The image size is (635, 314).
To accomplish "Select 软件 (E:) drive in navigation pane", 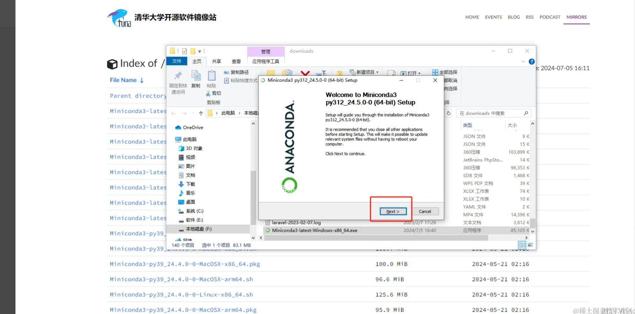I will point(194,220).
